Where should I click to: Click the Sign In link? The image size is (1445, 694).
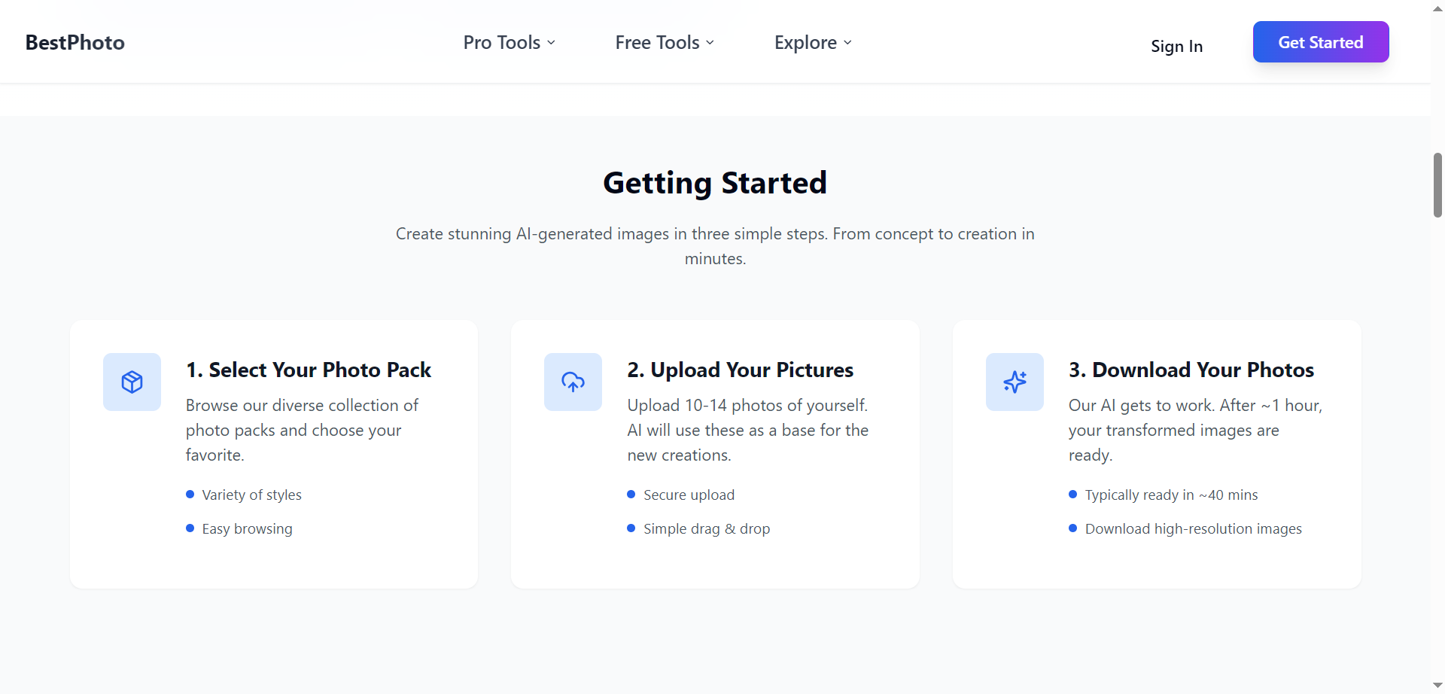(1176, 46)
